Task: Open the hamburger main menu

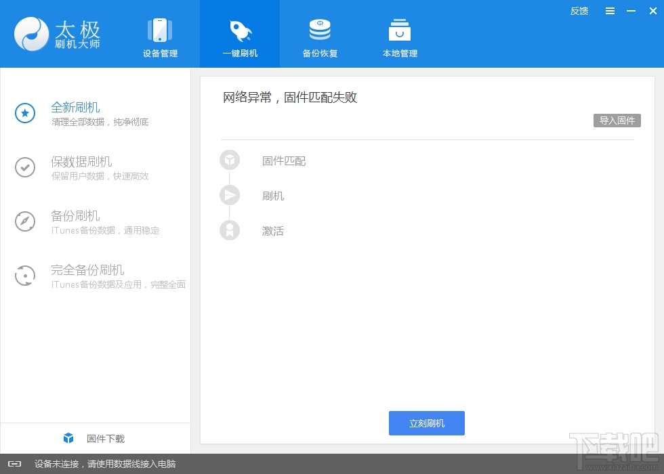Action: coord(610,11)
